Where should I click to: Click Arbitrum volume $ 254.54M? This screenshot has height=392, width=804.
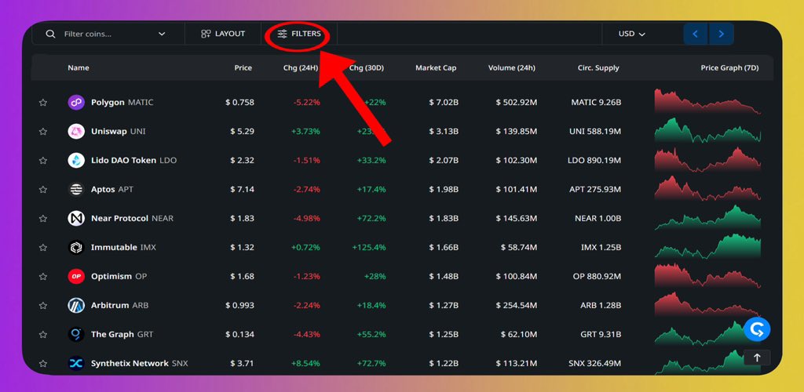point(517,306)
